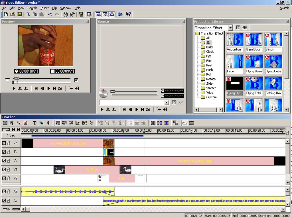Select the Title clip on V2 track
292x218 pixels.
point(121,178)
